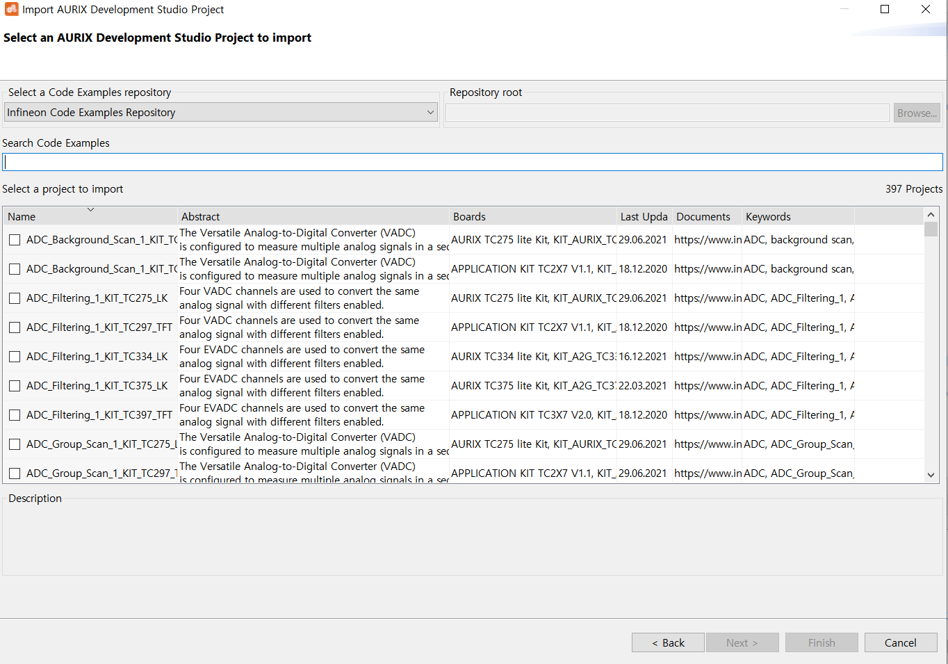The image size is (948, 664).
Task: Open the Infineon Code Examples Repository dropdown
Action: pyautogui.click(x=221, y=112)
